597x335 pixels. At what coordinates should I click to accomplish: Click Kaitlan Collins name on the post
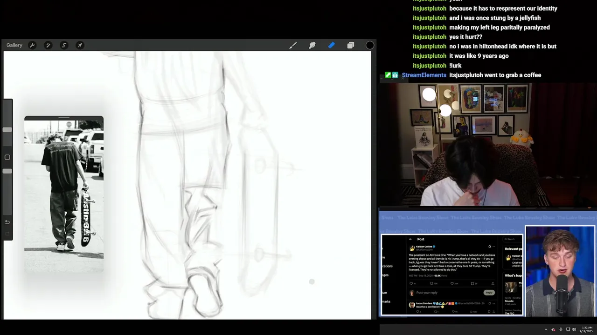[424, 247]
